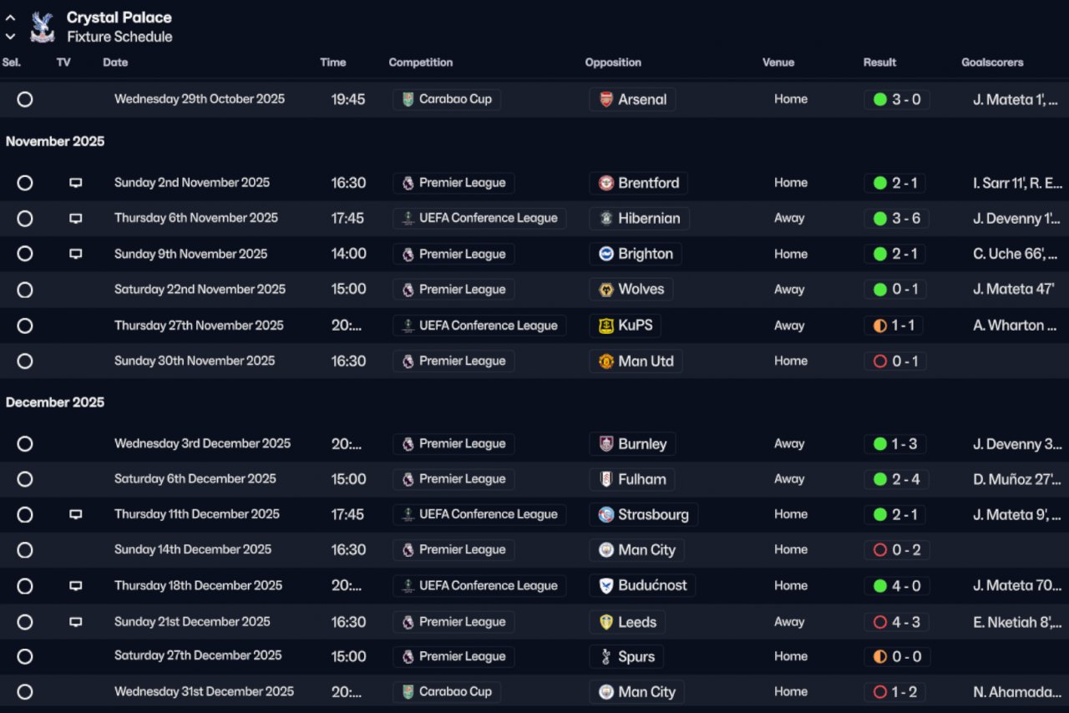Click the Spurs club crest
The height and width of the screenshot is (713, 1069).
tap(606, 656)
